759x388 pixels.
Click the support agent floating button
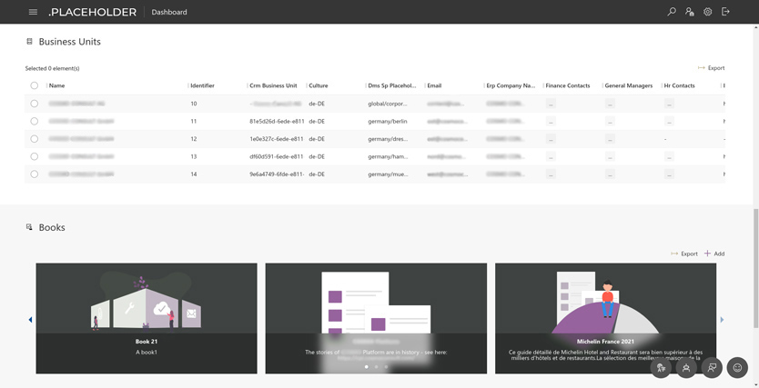point(686,367)
